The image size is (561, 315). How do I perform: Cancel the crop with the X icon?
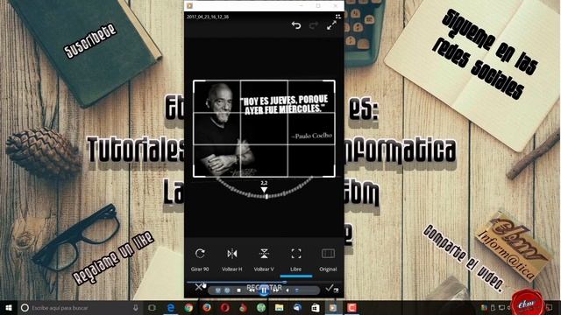coord(199,287)
